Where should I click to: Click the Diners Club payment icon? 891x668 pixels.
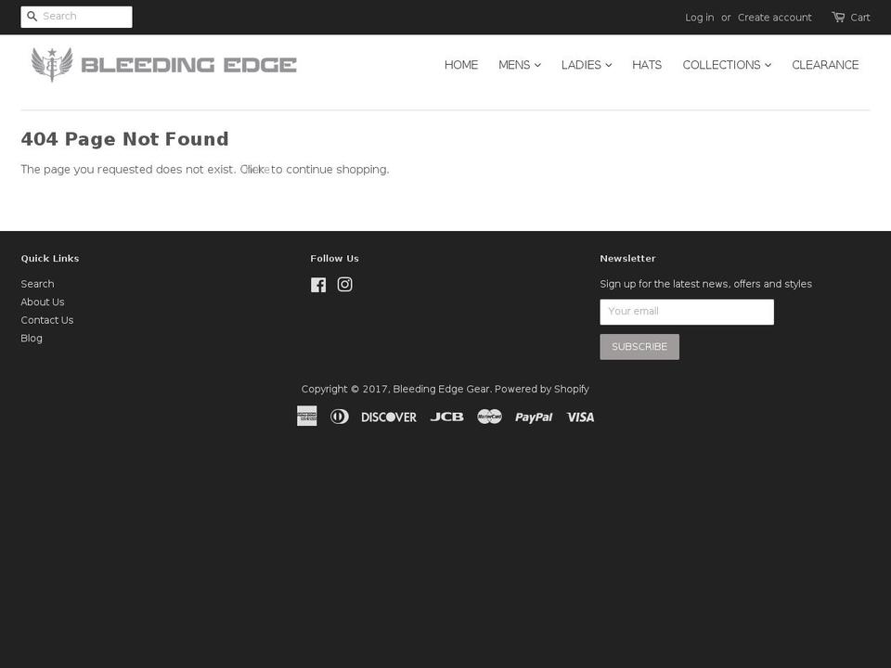point(340,417)
